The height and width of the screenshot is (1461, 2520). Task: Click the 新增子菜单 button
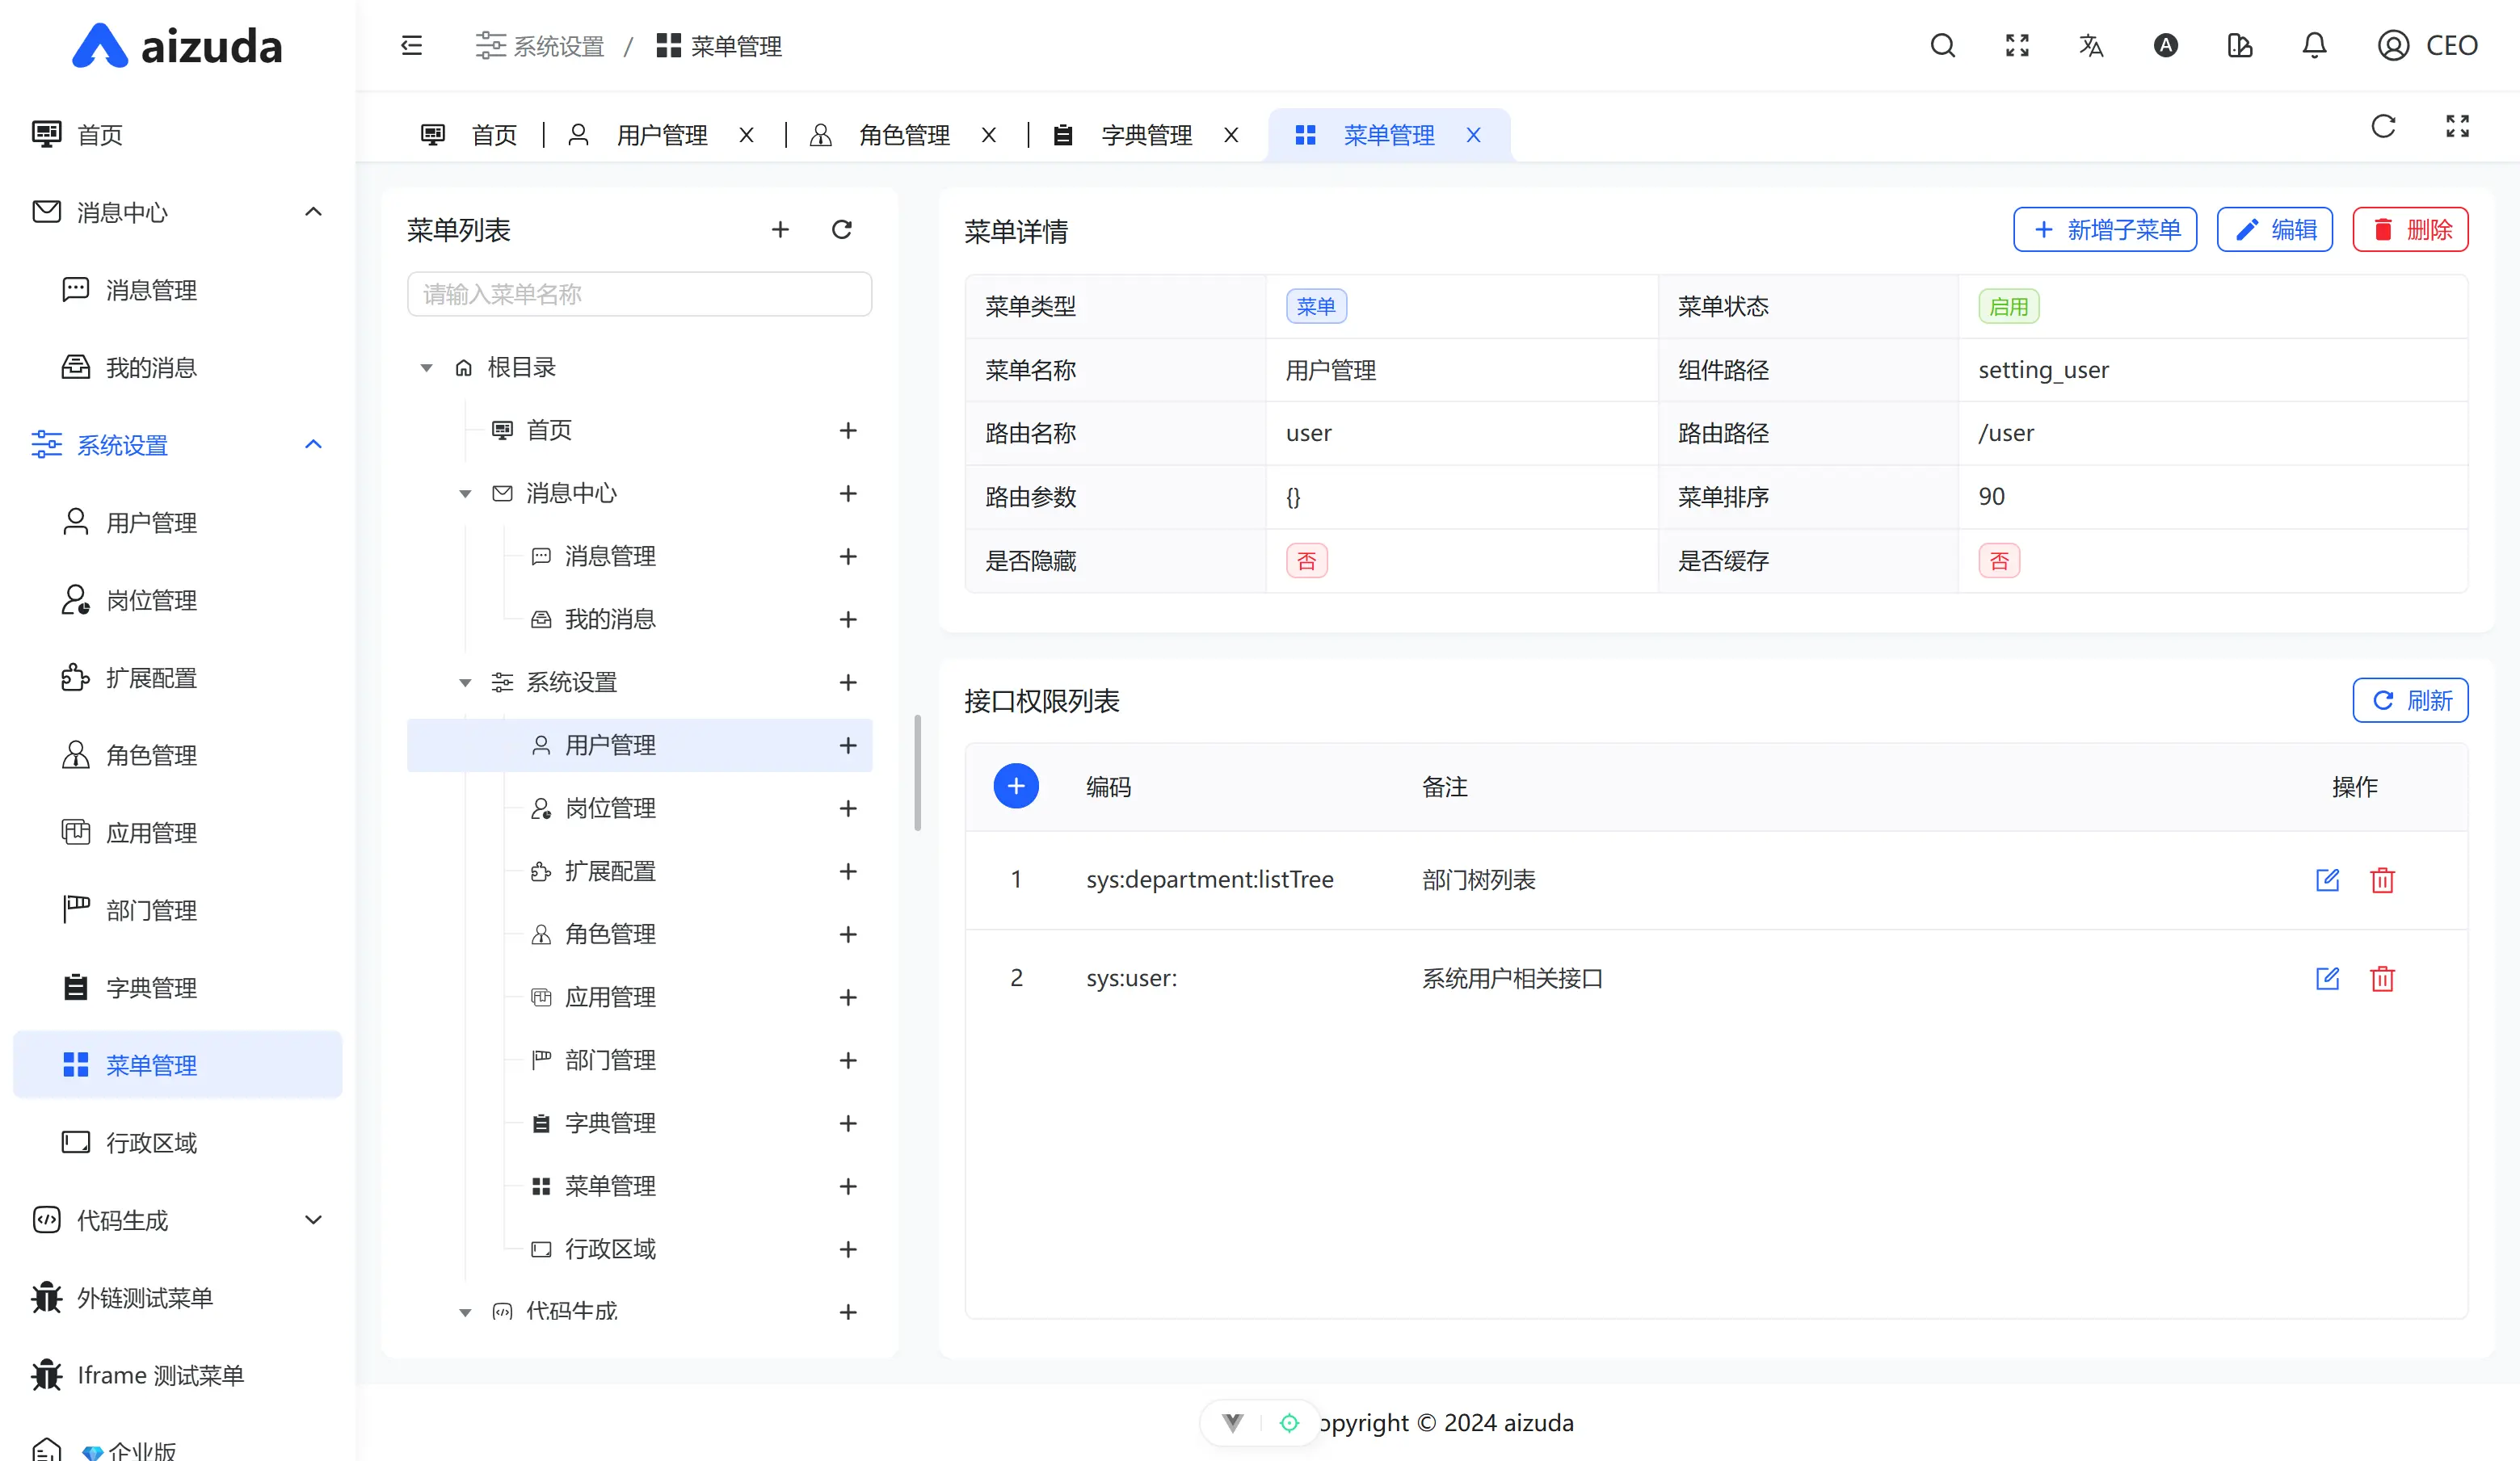tap(2105, 230)
